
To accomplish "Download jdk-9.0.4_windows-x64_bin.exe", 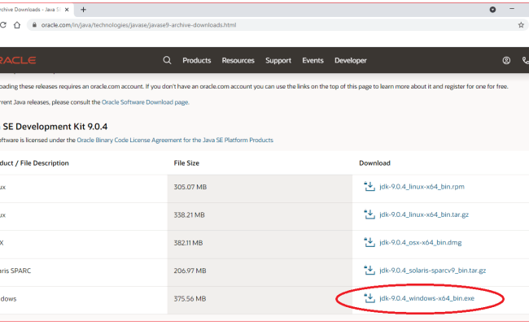I will coord(426,298).
